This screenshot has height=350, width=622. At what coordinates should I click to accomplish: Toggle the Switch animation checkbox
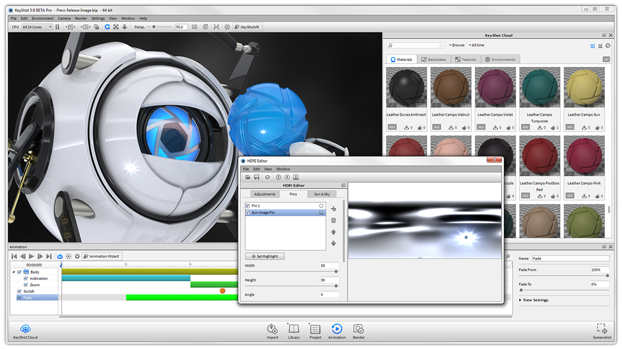20,291
